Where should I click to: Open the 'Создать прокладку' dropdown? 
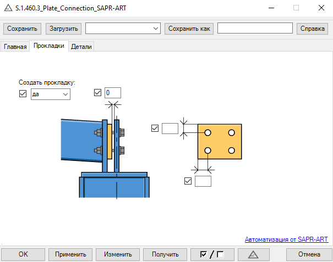point(51,94)
